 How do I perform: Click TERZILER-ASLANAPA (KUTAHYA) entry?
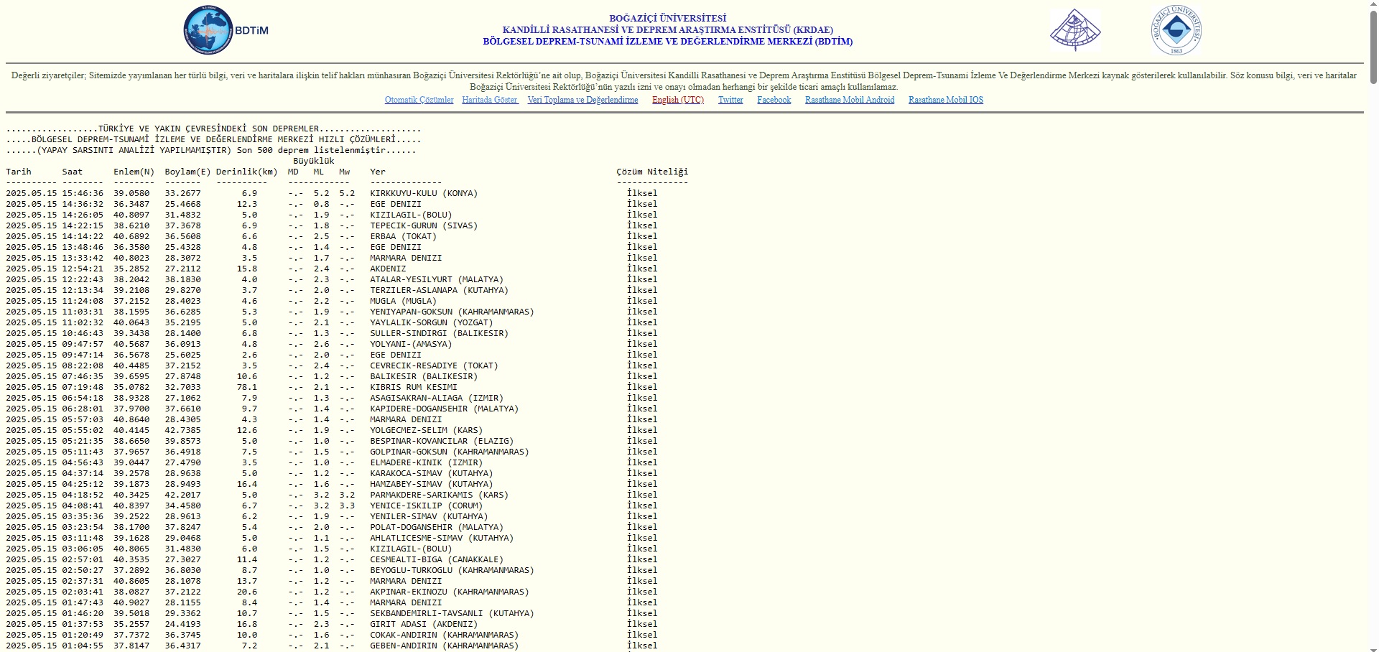(x=440, y=290)
